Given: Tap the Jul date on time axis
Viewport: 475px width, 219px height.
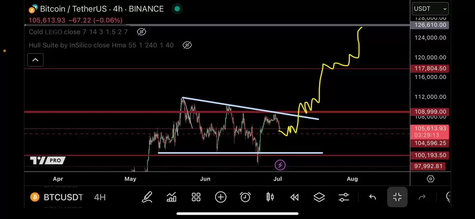Looking at the screenshot, I should (x=277, y=179).
